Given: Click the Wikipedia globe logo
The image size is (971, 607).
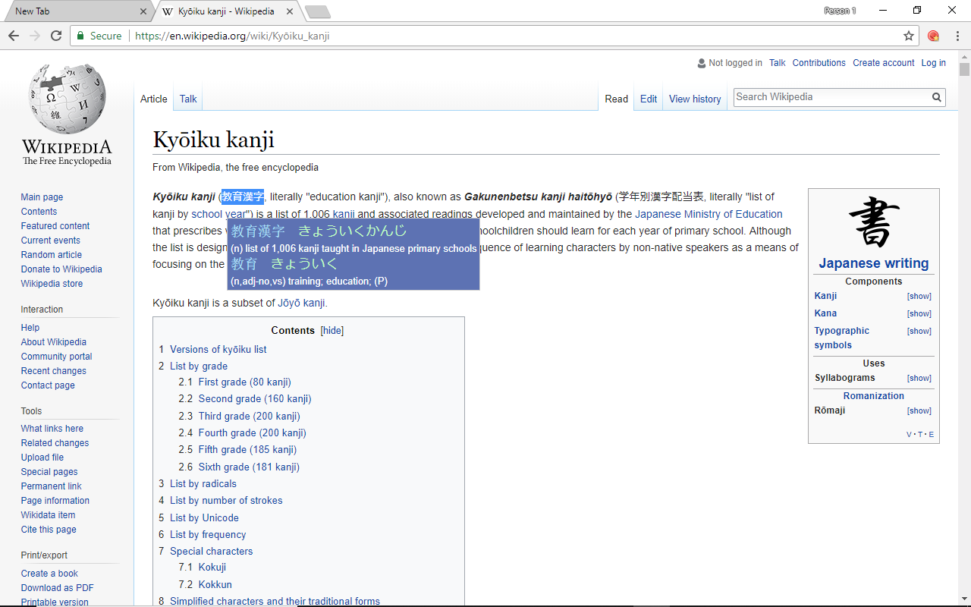Looking at the screenshot, I should pos(67,99).
